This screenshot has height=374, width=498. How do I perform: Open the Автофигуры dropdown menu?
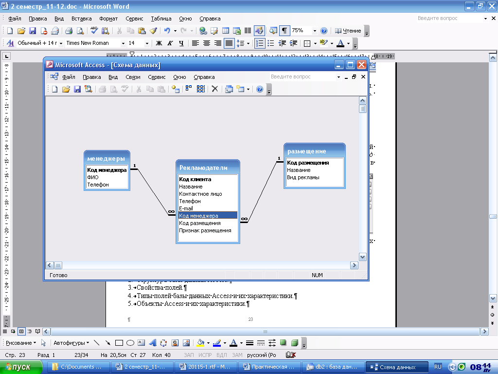[71, 343]
